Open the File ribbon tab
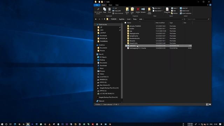 tap(97, 5)
